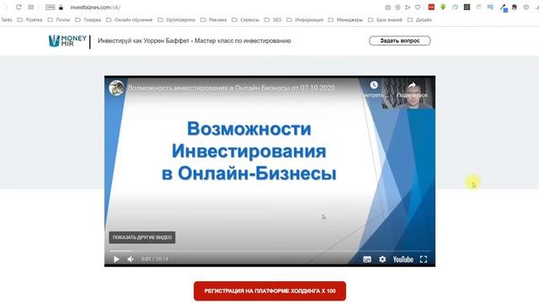Open the Дизайн bookmarks folder
This screenshot has width=539, height=303.
point(419,20)
